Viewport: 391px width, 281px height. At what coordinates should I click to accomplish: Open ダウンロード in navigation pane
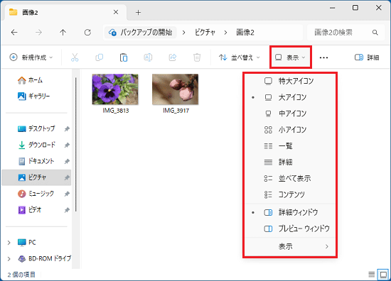(36, 145)
